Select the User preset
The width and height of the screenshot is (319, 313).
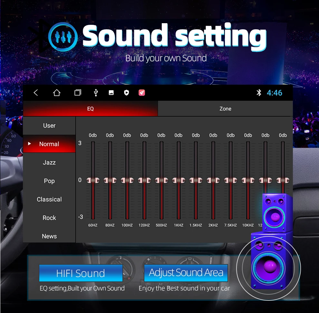(x=49, y=126)
